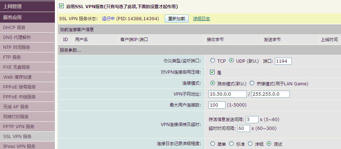
Task: Open DHCP 服务 in sidebar
Action: click(28, 27)
